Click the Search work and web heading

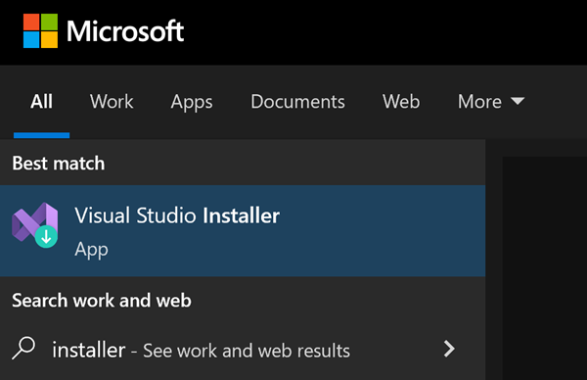(102, 301)
